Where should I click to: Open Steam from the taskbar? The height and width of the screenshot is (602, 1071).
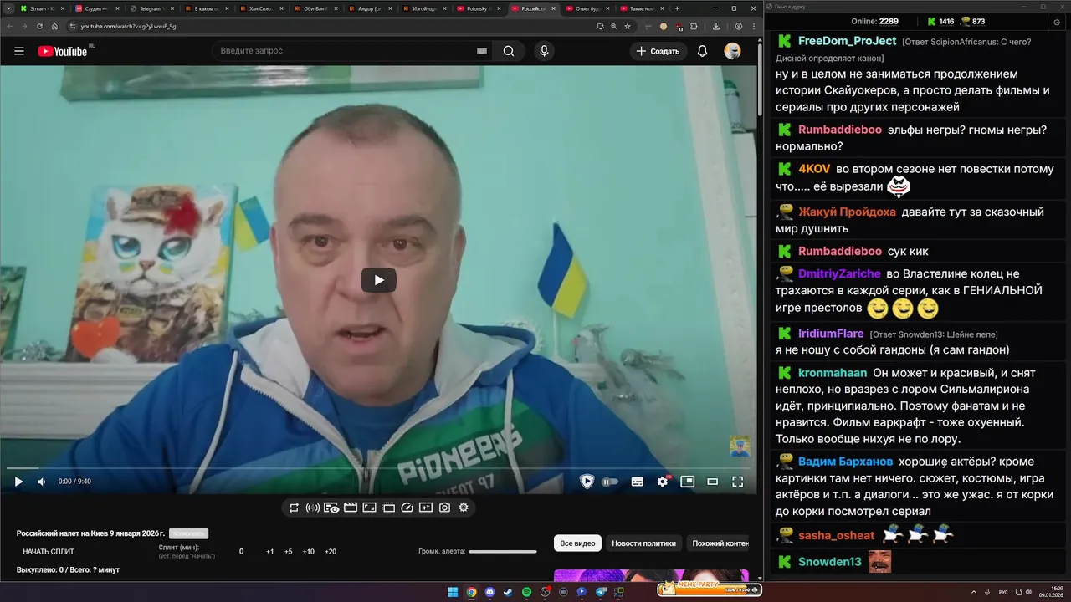tap(508, 592)
